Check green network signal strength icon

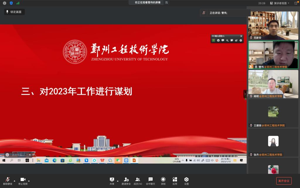(18, 3)
